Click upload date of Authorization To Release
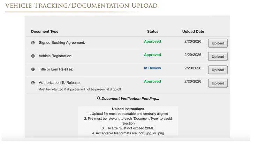 [x=193, y=82]
